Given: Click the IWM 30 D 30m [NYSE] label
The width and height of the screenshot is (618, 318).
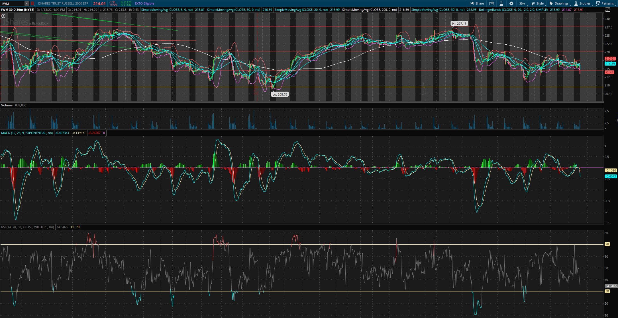Looking at the screenshot, I should tap(18, 10).
